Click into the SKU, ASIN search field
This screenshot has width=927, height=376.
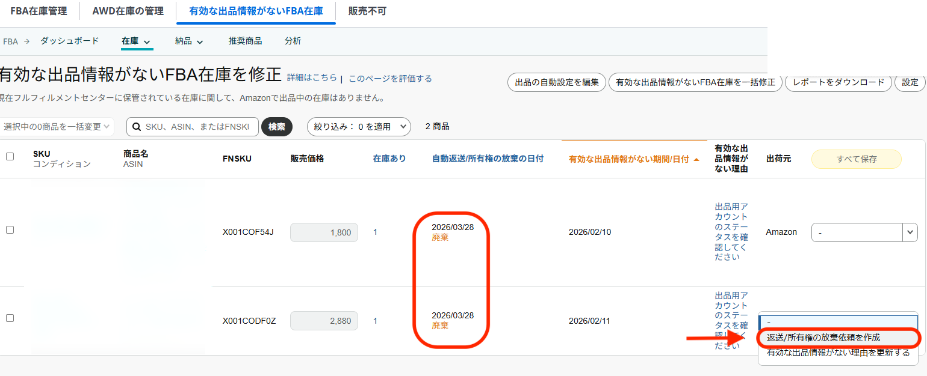pos(199,127)
